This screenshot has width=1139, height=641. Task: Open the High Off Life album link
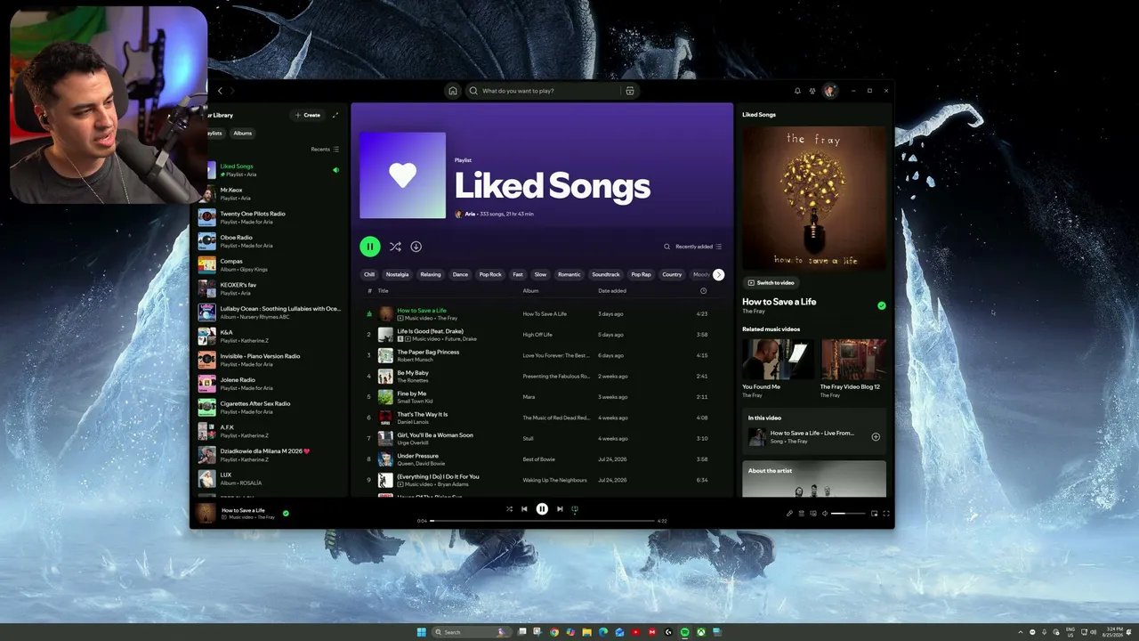point(537,335)
